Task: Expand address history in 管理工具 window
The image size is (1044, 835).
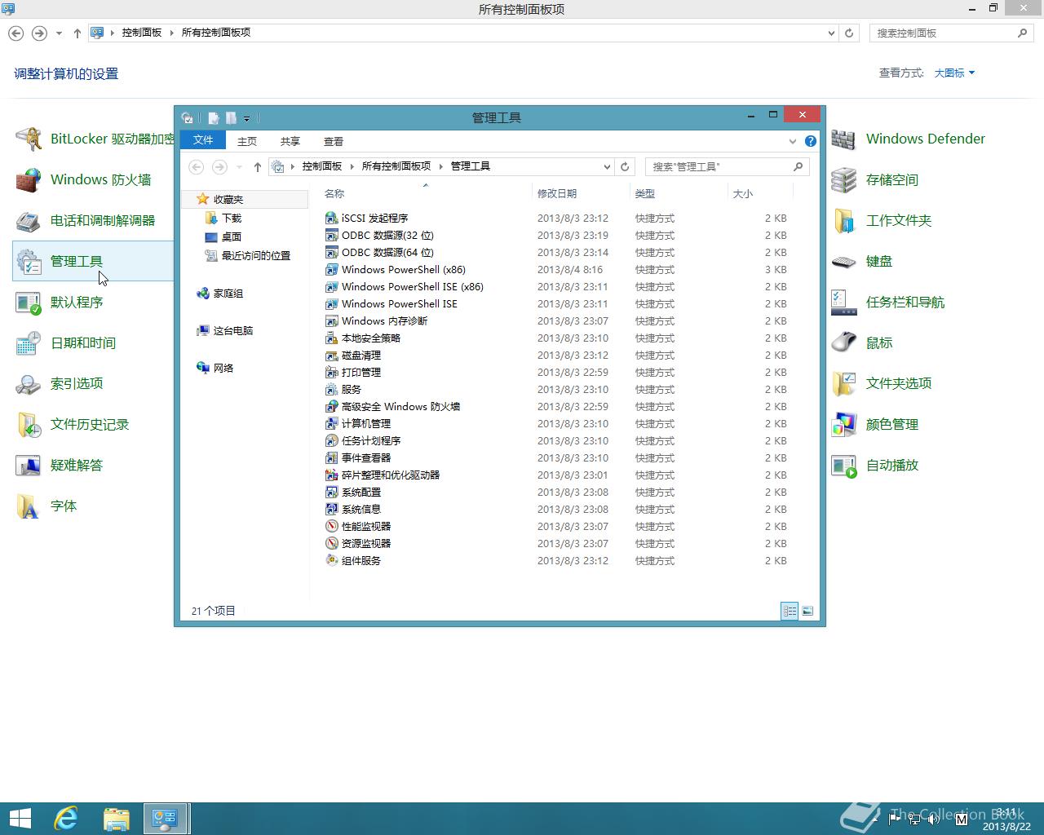Action: tap(607, 166)
